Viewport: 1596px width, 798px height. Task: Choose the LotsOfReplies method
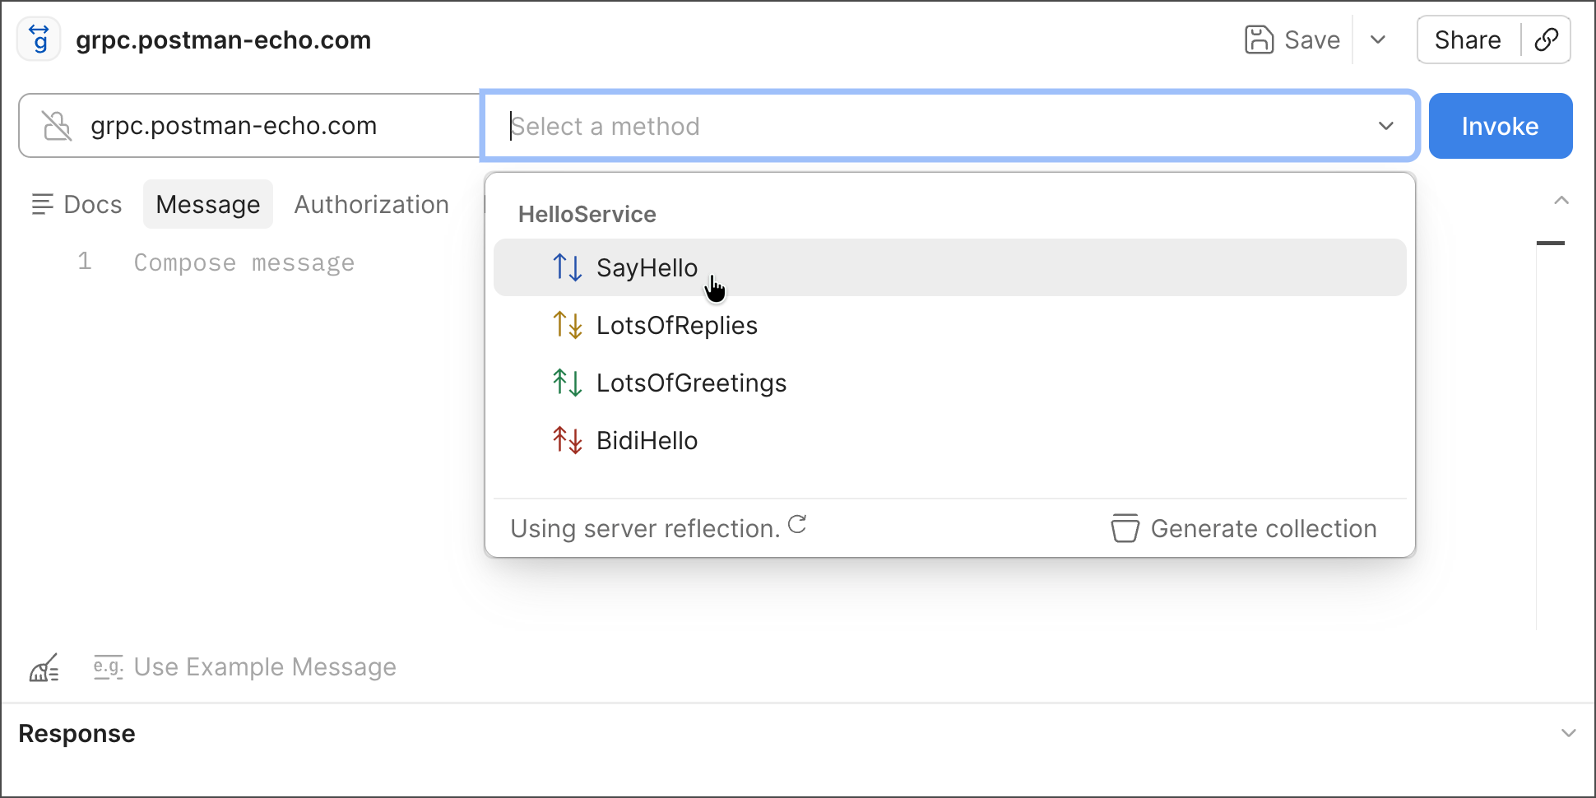click(x=950, y=325)
